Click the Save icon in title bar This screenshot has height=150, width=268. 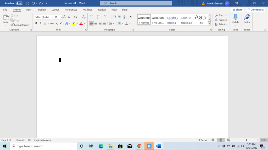pos(27,3)
